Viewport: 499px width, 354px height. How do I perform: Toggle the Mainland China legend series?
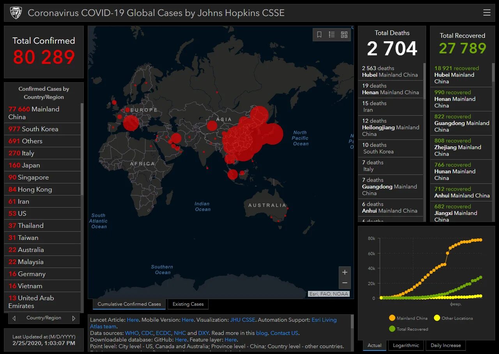408,318
